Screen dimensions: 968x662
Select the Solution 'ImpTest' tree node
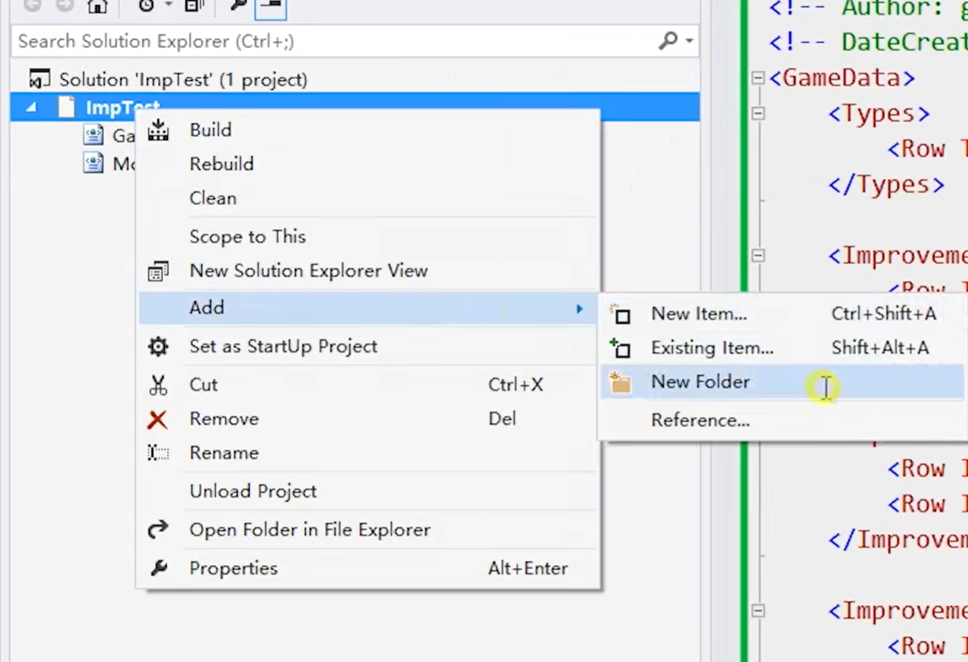click(x=183, y=79)
